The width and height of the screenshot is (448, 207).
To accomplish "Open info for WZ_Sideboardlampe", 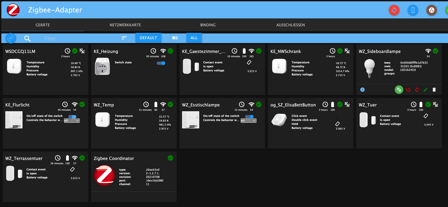I will coord(363,90).
